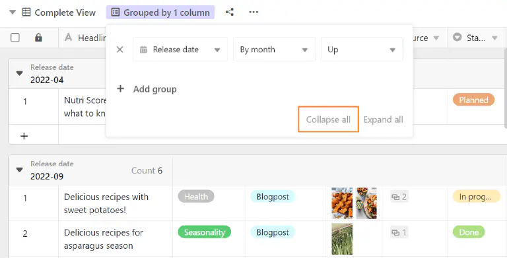Viewport: 507px width, 258px height.
Task: Collapse the 2022-04 group
Action: pyautogui.click(x=19, y=73)
